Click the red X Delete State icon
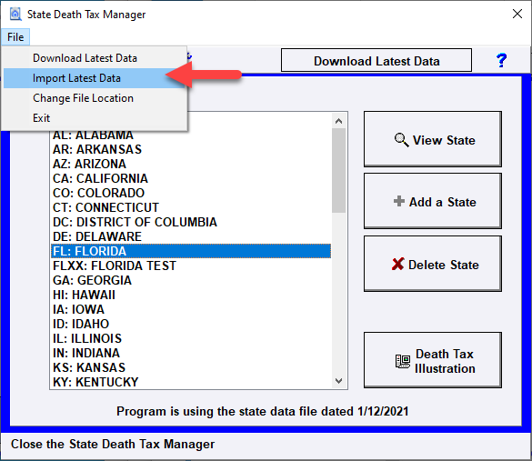Image resolution: width=532 pixels, height=461 pixels. tap(398, 264)
